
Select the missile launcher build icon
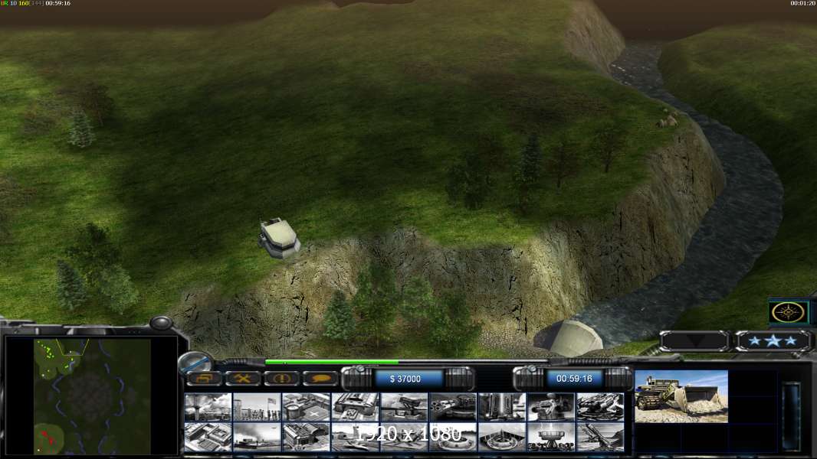click(x=600, y=437)
